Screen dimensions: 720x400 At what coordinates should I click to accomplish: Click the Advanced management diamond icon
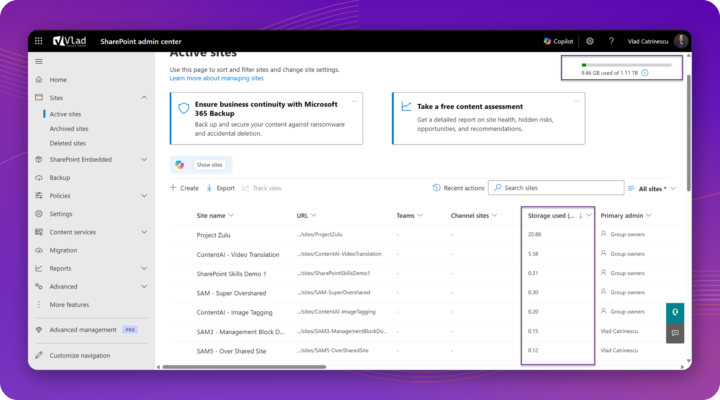(x=39, y=330)
